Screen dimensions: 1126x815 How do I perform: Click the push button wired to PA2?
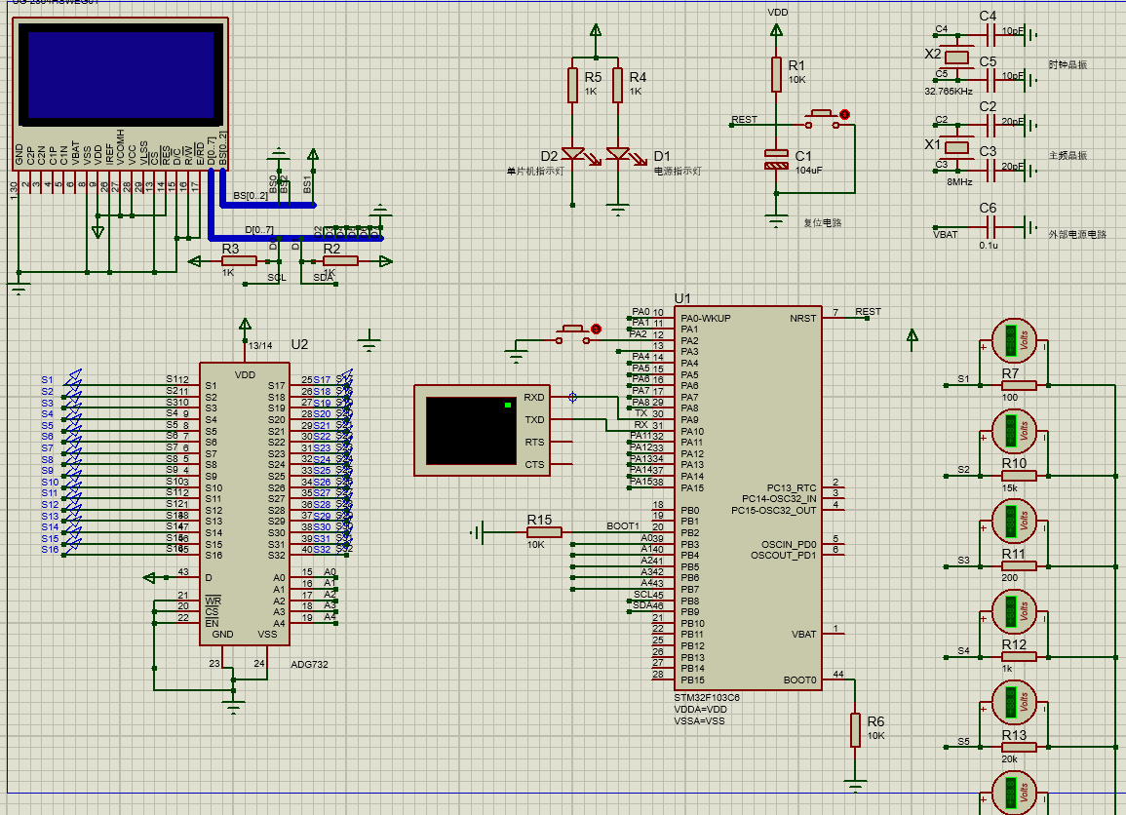click(572, 334)
